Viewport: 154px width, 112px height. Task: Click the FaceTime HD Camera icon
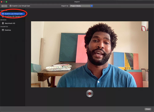[3, 17]
